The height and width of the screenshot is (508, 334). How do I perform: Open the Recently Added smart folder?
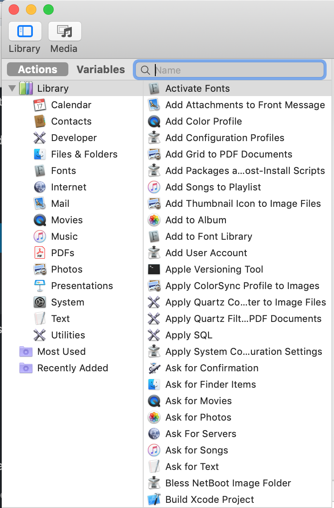point(72,368)
